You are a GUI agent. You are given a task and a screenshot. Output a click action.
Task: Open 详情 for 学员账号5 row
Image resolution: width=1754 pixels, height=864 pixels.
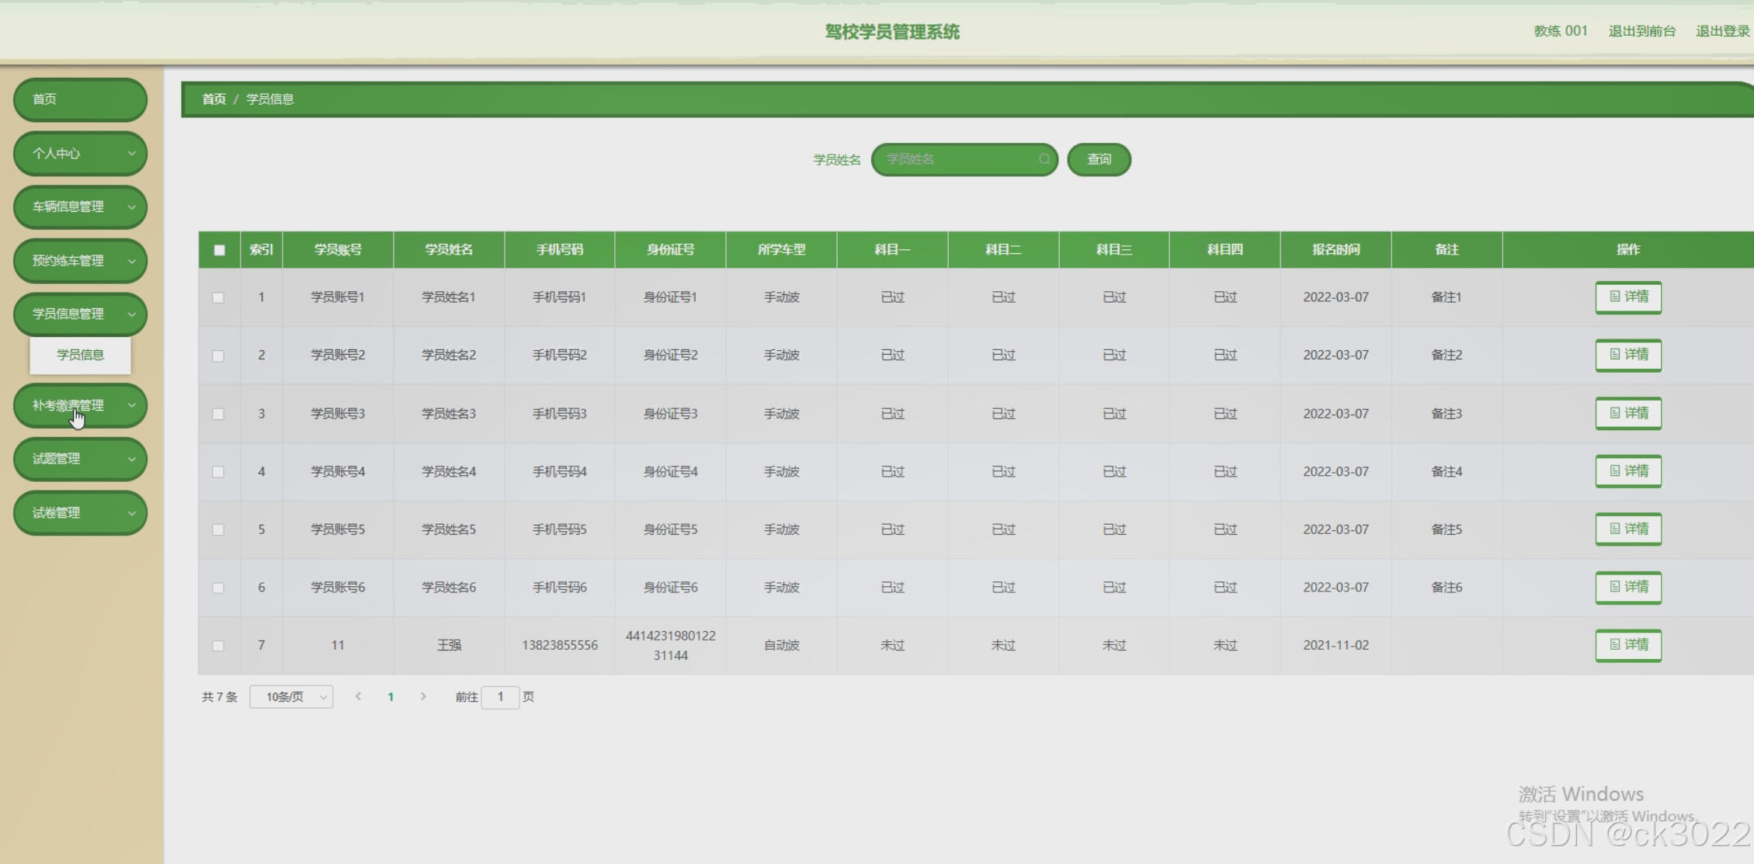coord(1627,529)
